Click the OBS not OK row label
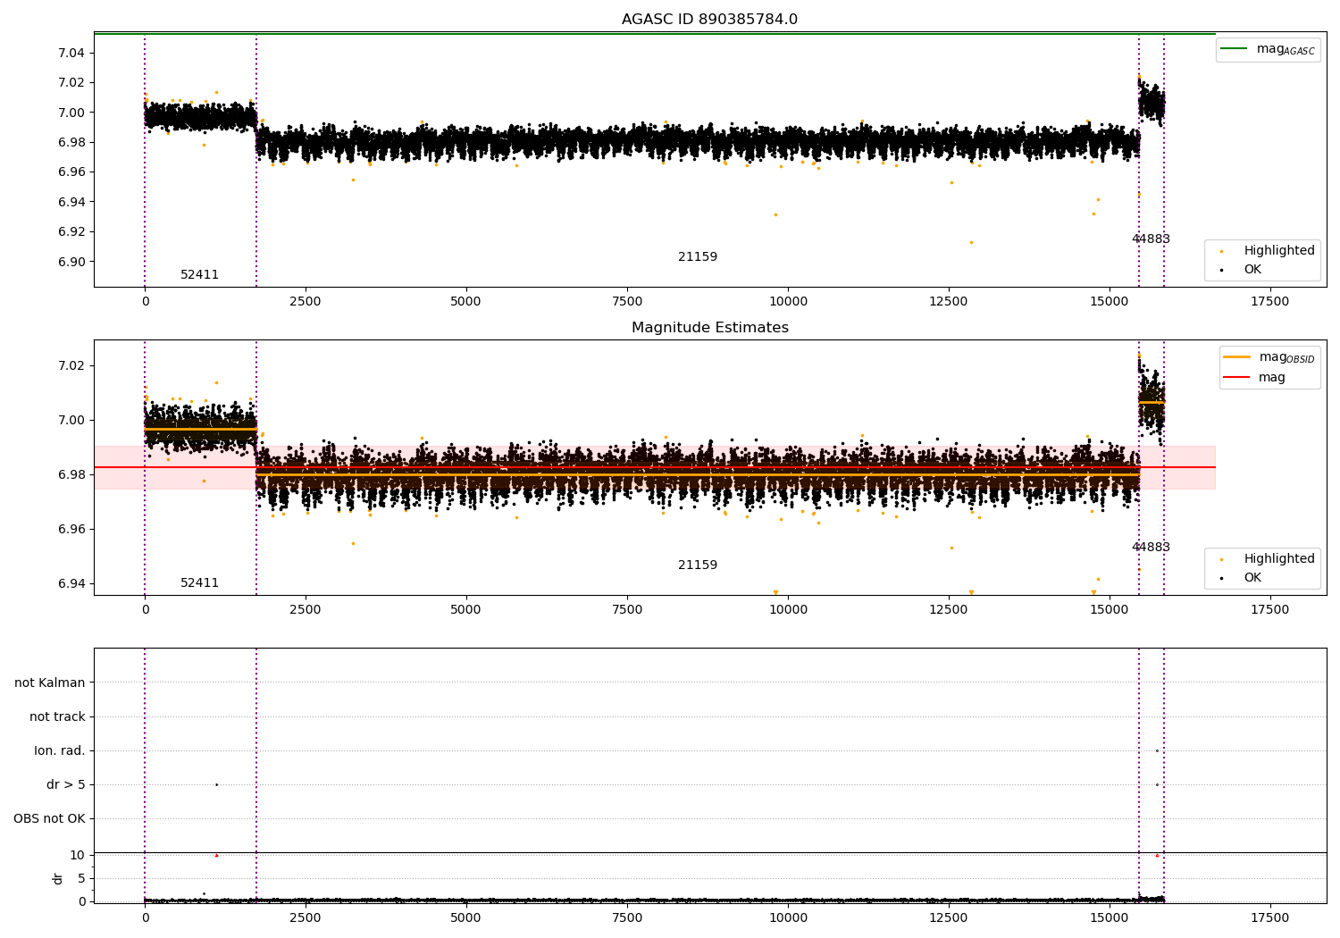The image size is (1340, 938). (x=49, y=819)
